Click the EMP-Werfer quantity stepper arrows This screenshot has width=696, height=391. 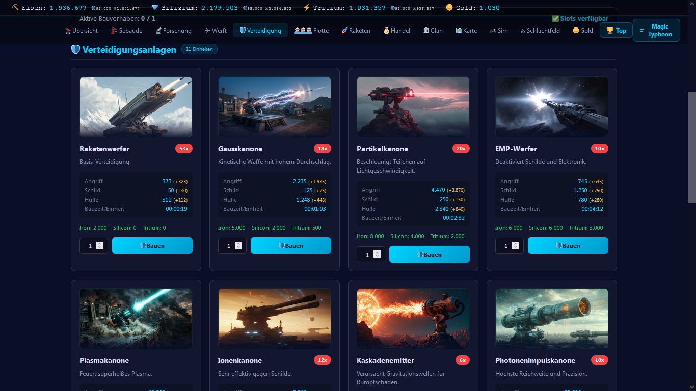click(x=516, y=245)
